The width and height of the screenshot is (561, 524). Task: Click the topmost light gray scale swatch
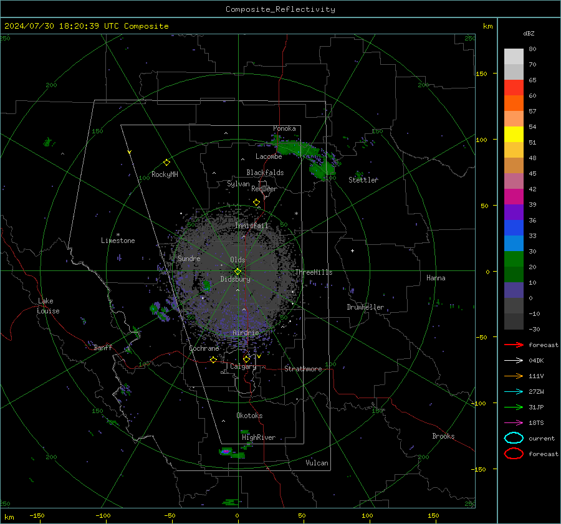[x=514, y=56]
